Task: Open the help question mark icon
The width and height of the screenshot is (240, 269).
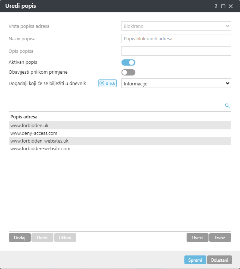Action: point(216,6)
